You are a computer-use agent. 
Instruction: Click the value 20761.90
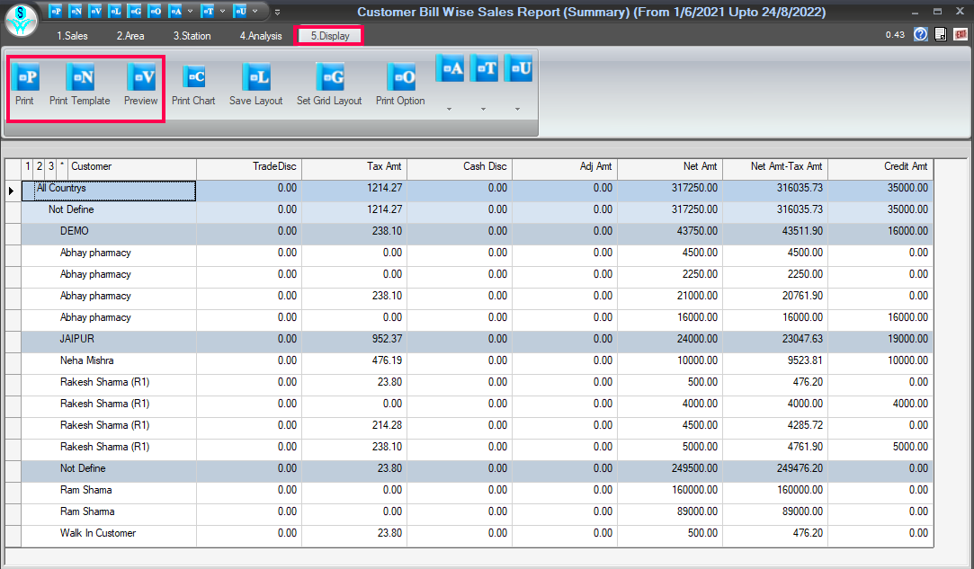tap(802, 296)
